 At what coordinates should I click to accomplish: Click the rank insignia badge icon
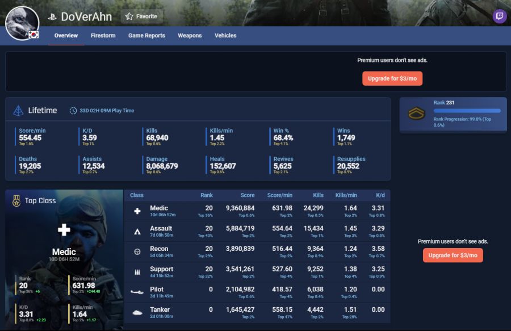coord(417,114)
